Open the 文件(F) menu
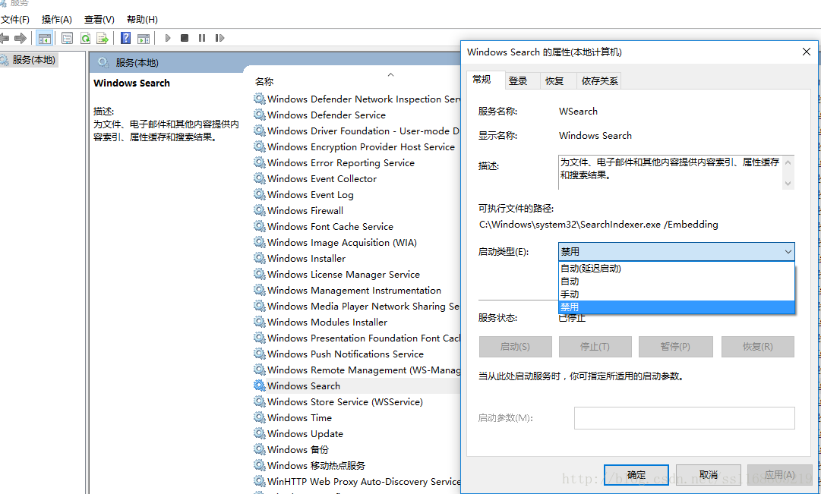Image resolution: width=821 pixels, height=494 pixels. pyautogui.click(x=15, y=20)
